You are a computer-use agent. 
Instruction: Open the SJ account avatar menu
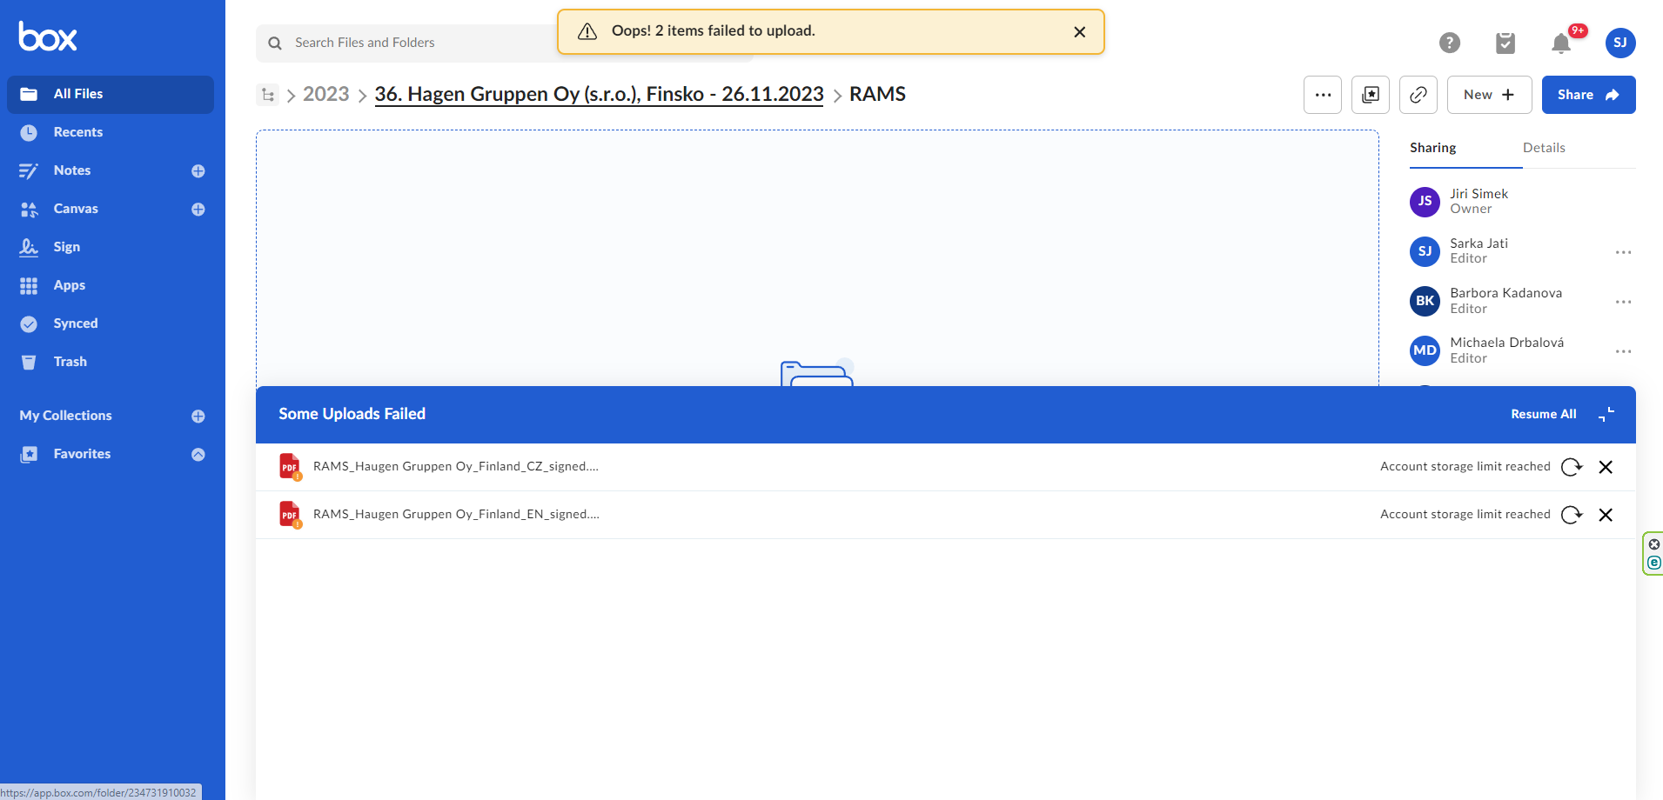tap(1620, 43)
